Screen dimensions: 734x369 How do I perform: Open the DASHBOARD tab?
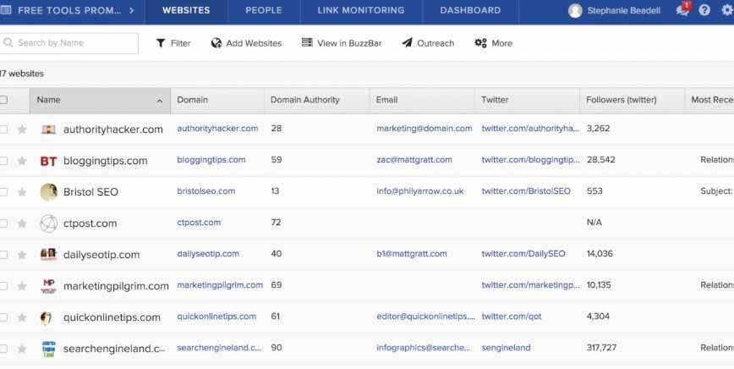(470, 10)
